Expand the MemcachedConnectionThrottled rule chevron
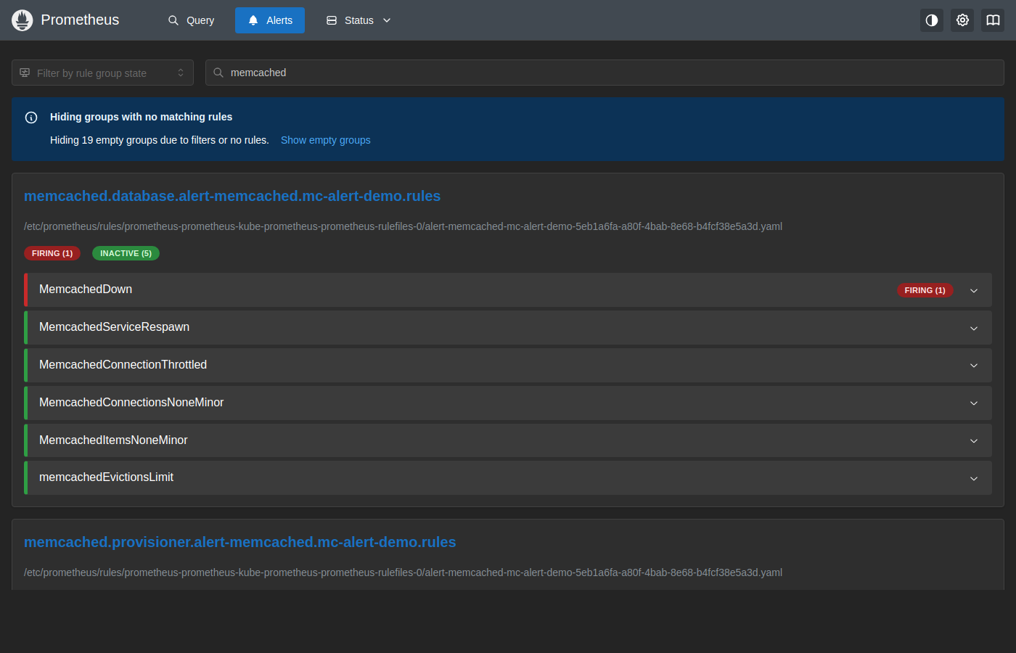 pyautogui.click(x=974, y=365)
